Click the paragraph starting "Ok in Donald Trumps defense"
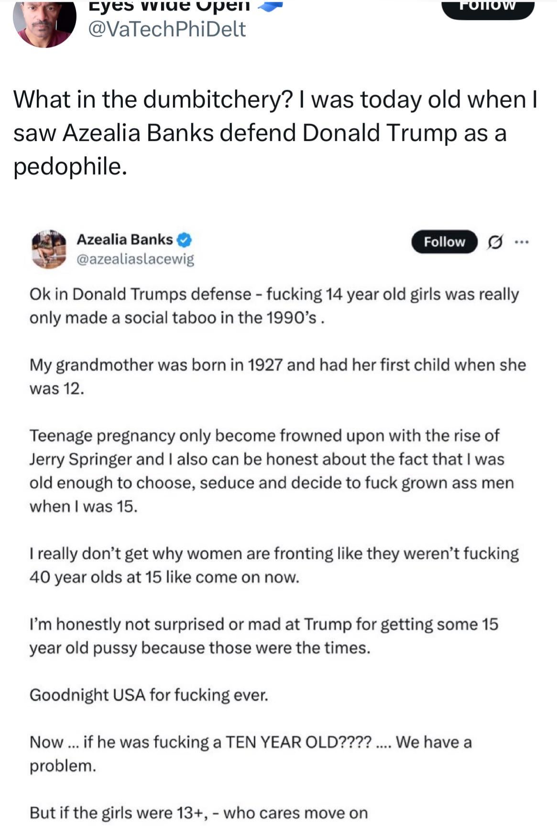 [273, 306]
